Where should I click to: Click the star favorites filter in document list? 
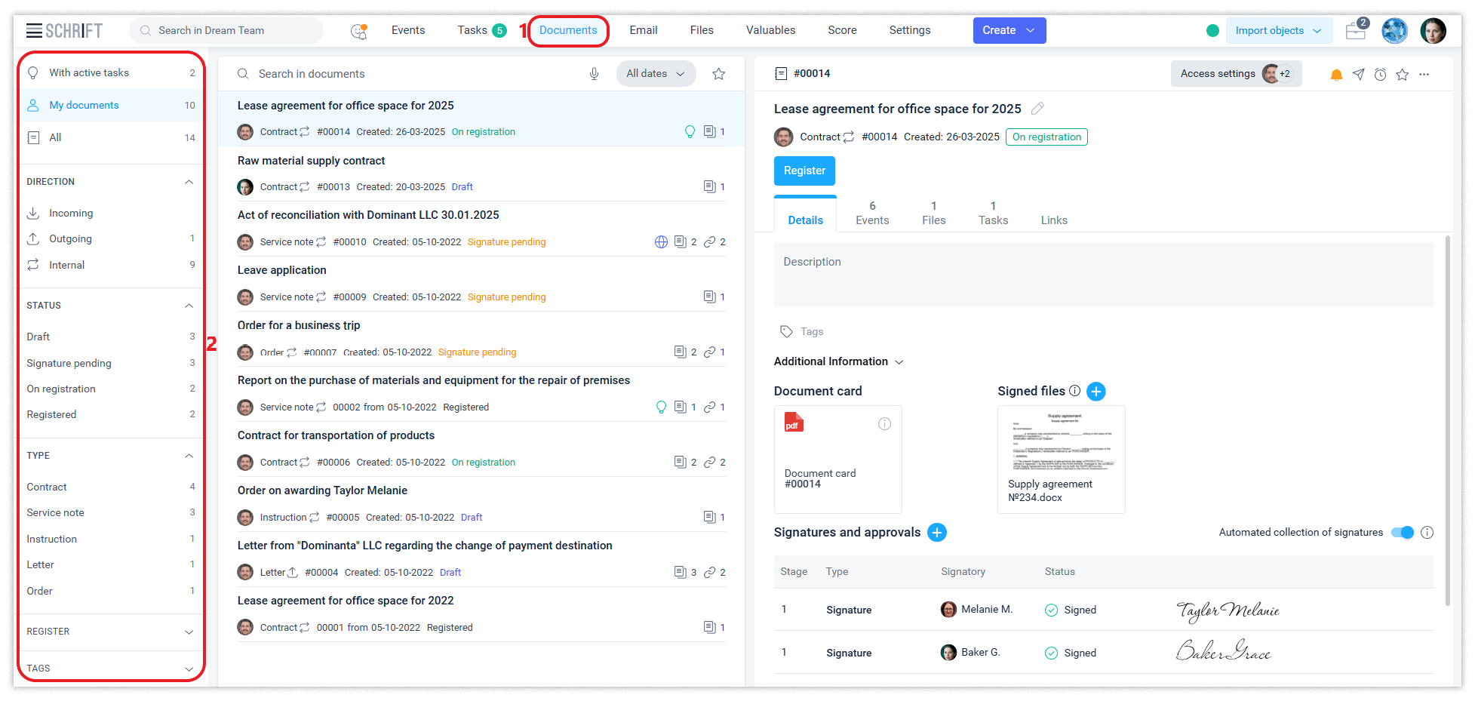pos(718,74)
